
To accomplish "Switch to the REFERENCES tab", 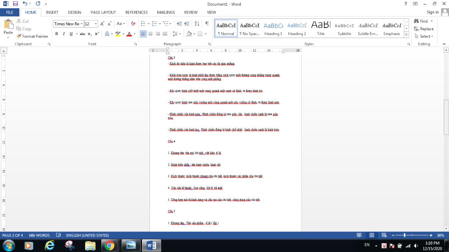I will pos(136,12).
